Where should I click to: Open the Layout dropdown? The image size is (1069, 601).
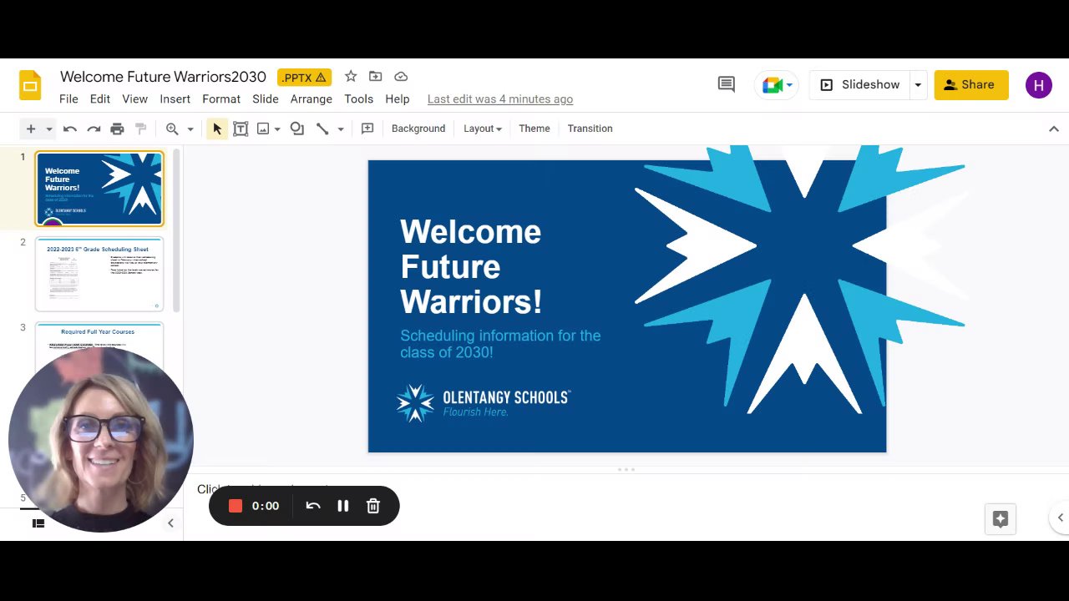point(483,129)
